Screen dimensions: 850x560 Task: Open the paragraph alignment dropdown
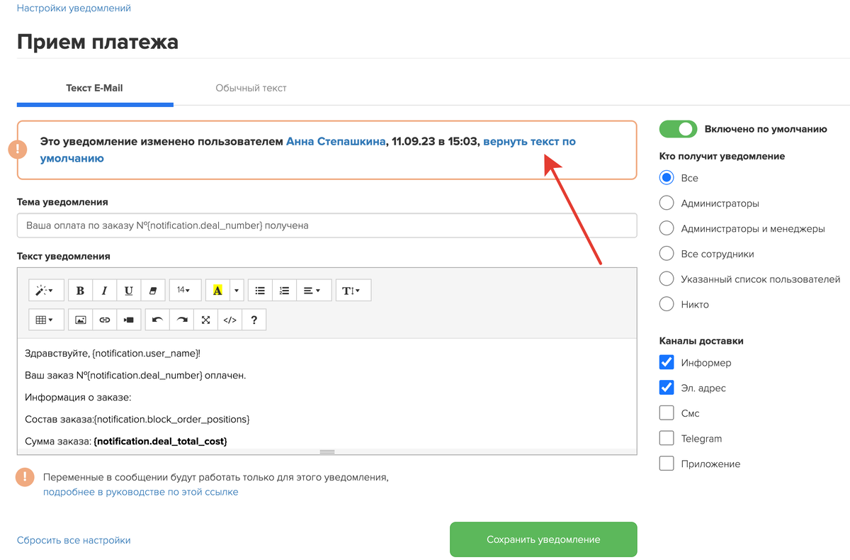tap(312, 290)
